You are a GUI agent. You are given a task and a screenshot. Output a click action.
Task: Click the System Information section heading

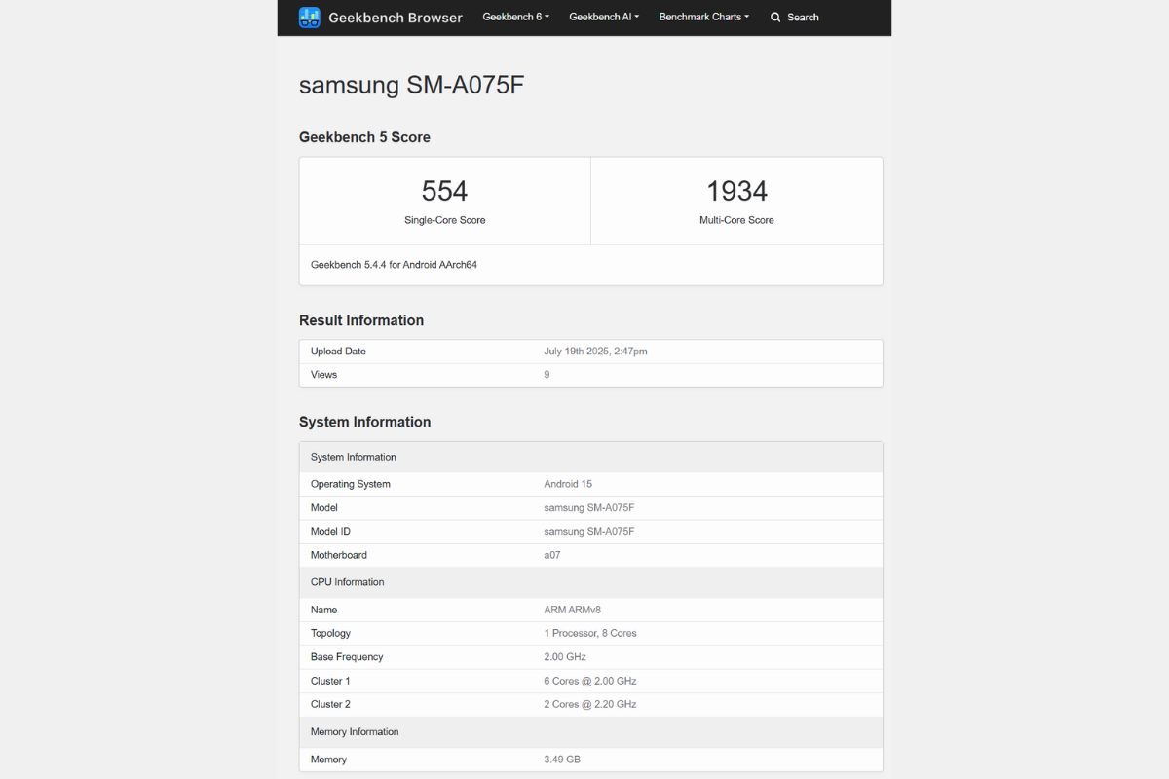364,422
